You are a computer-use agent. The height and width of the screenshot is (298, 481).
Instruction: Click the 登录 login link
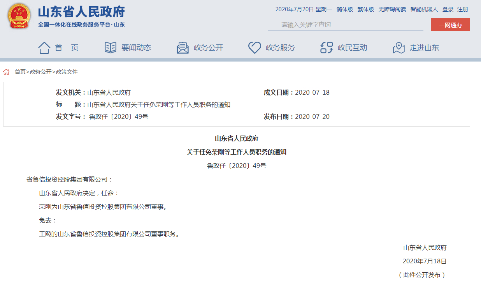(448, 9)
